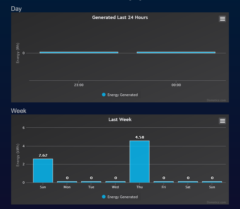Select the Saturday zero-value bar
This screenshot has height=209, width=240.
188,182
